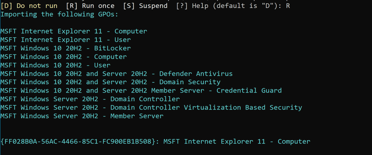Click the typed "R" response at prompt end

[288, 6]
